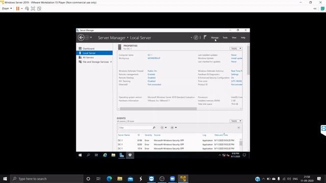The image size is (326, 183).
Task: Switch to Server Manager in guest taskbar
Action: point(122,155)
